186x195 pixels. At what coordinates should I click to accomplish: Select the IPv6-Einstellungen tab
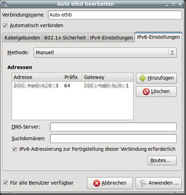point(158,37)
